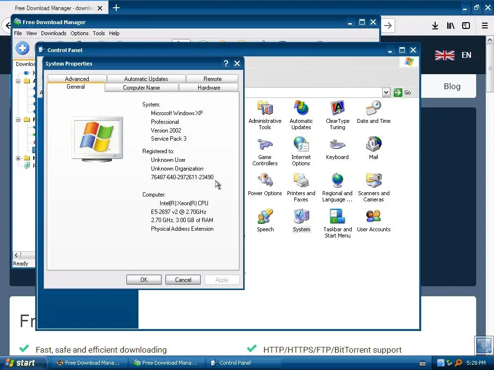
Task: Click OK in System Properties
Action: (x=144, y=280)
